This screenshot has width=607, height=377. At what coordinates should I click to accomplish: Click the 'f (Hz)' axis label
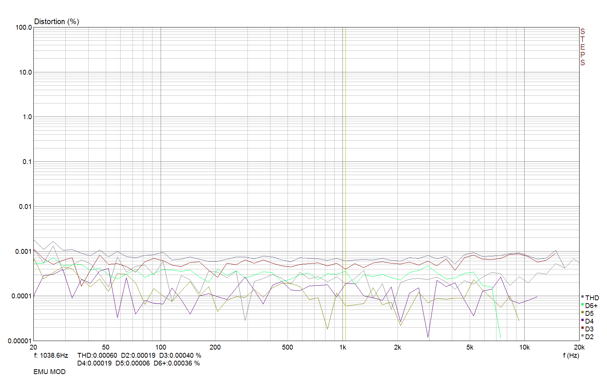[x=571, y=355]
